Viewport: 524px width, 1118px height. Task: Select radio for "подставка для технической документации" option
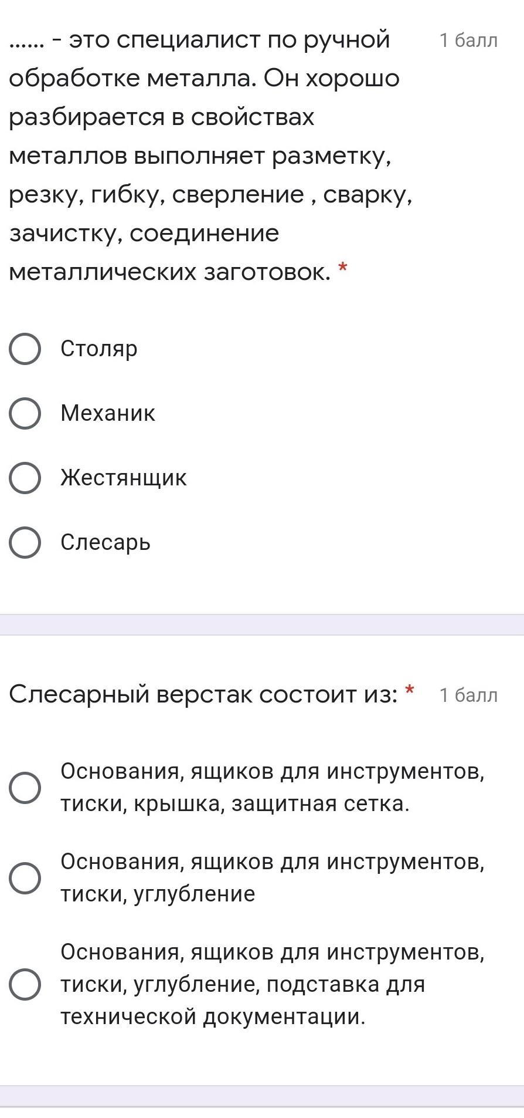click(x=25, y=984)
